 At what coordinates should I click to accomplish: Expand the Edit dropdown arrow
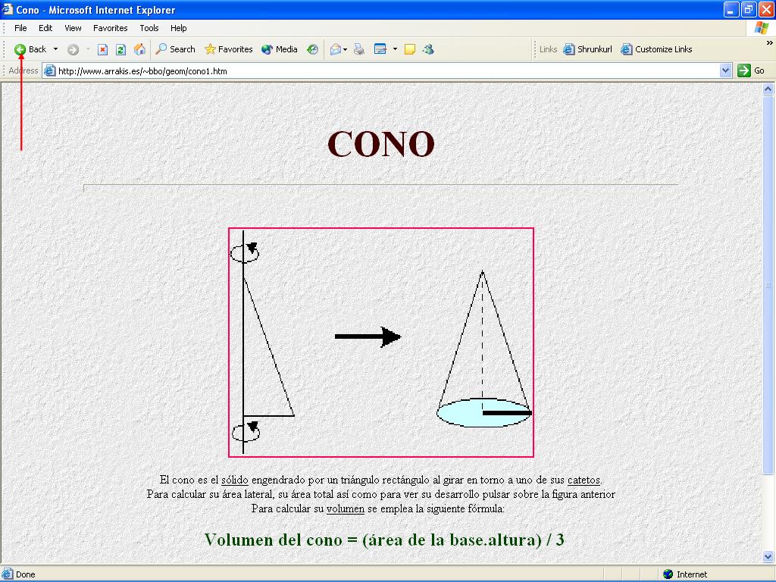coord(395,49)
